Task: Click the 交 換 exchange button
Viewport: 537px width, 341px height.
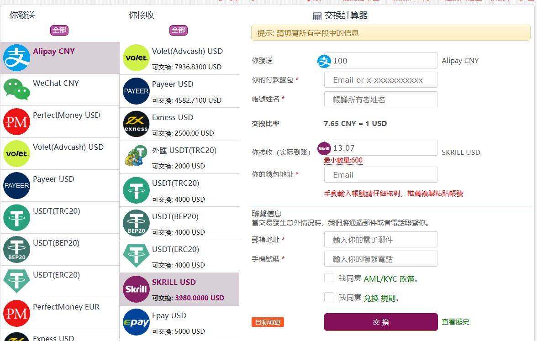Action: (381, 322)
